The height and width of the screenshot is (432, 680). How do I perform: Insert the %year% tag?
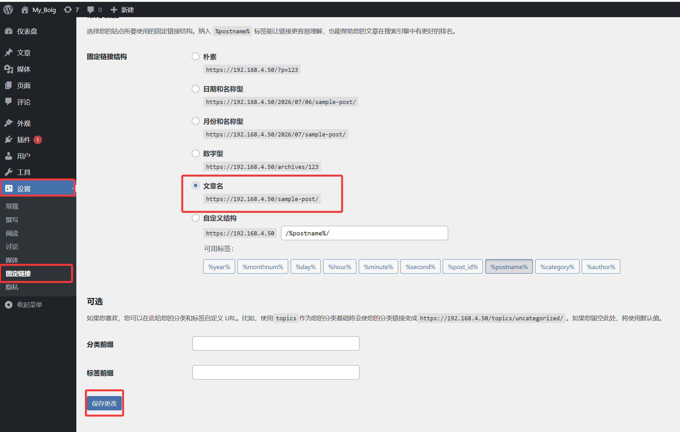click(219, 267)
